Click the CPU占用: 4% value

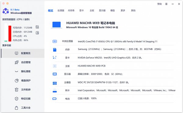click(x=20, y=36)
